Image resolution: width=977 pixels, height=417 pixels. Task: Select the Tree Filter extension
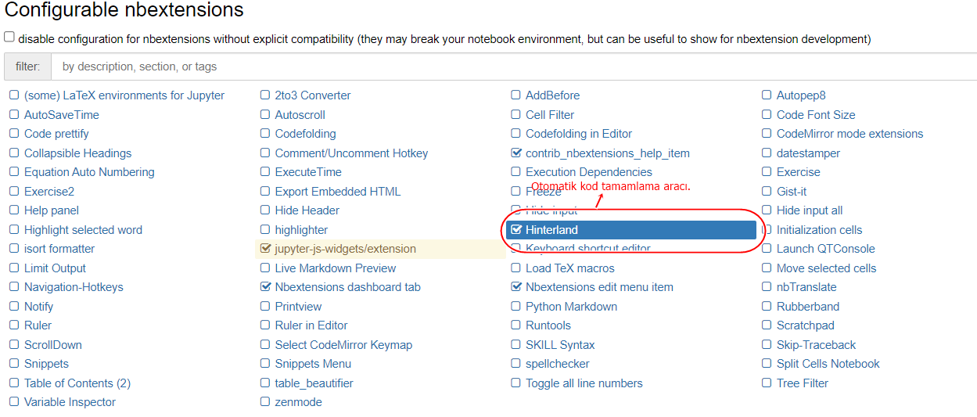tap(803, 383)
